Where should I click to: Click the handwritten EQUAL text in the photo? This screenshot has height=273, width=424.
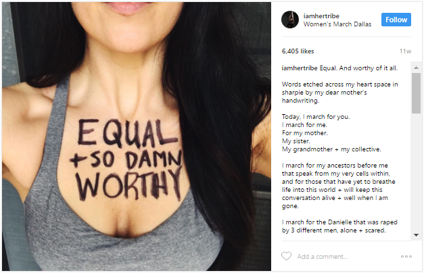coord(127,133)
